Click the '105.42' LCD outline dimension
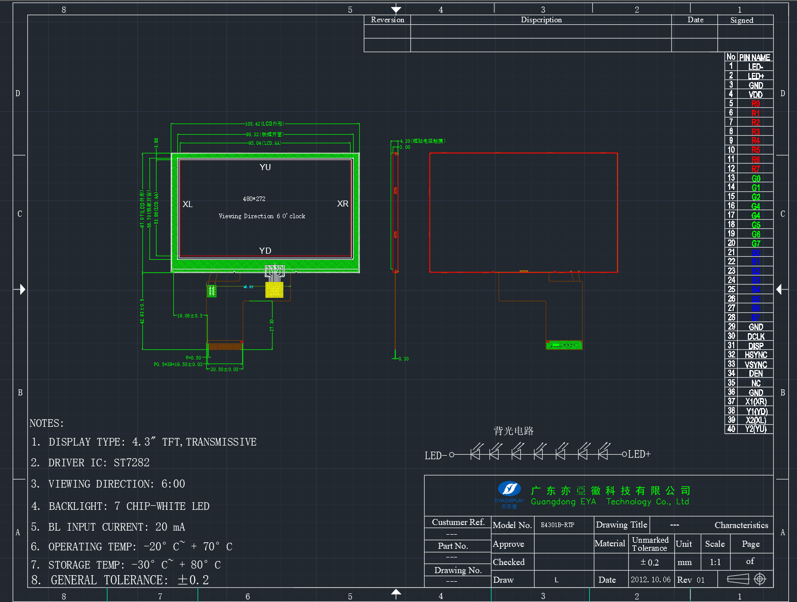The height and width of the screenshot is (602, 797). coord(265,124)
